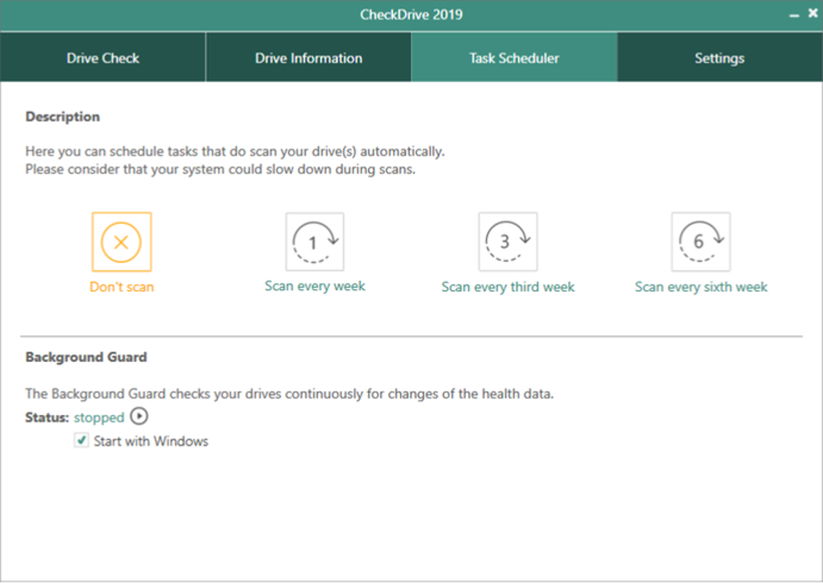Start Background Guard with the play icon
This screenshot has height=583, width=823.
pos(140,417)
